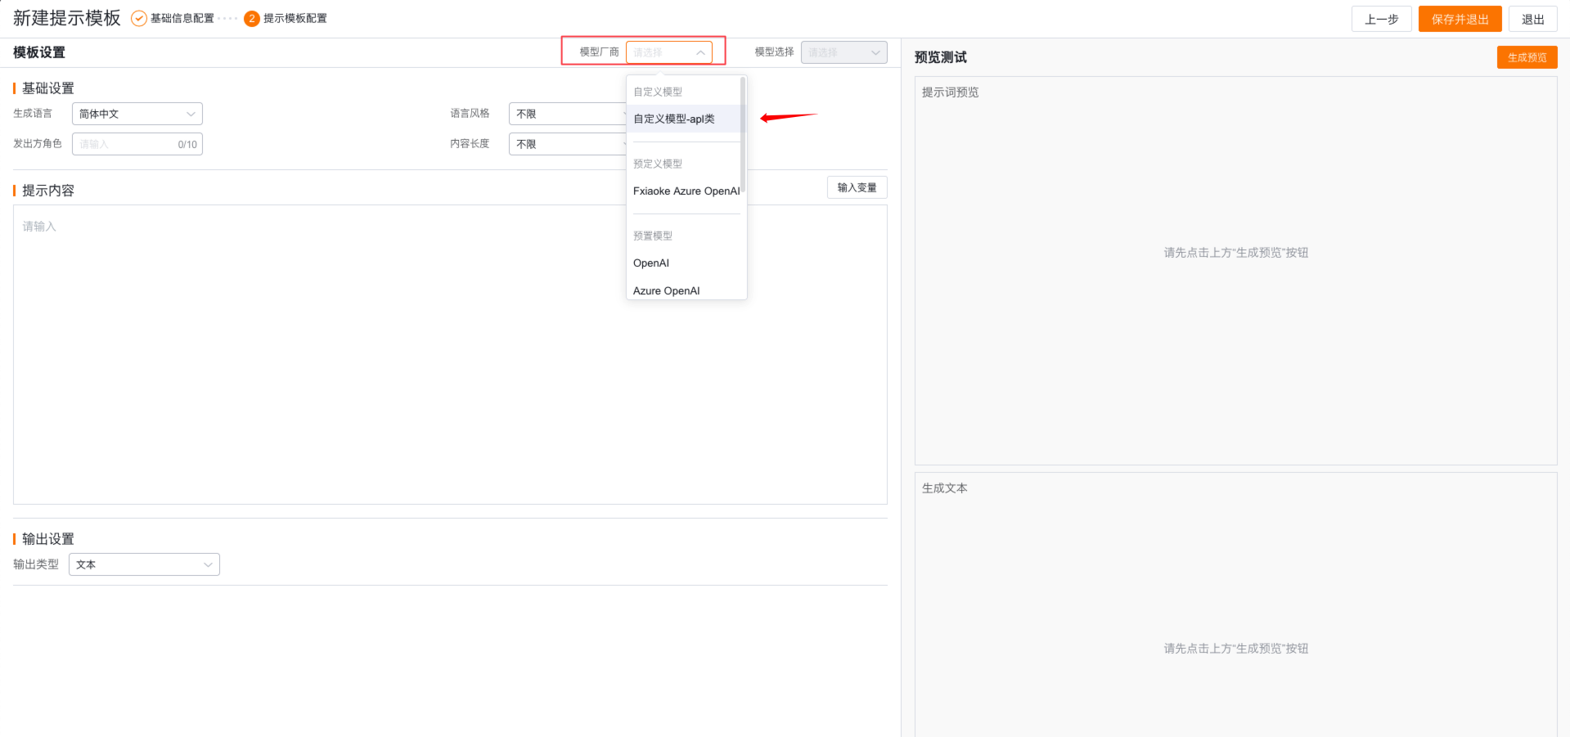Click the 上一步 button
Viewport: 1570px width, 737px height.
(x=1381, y=20)
